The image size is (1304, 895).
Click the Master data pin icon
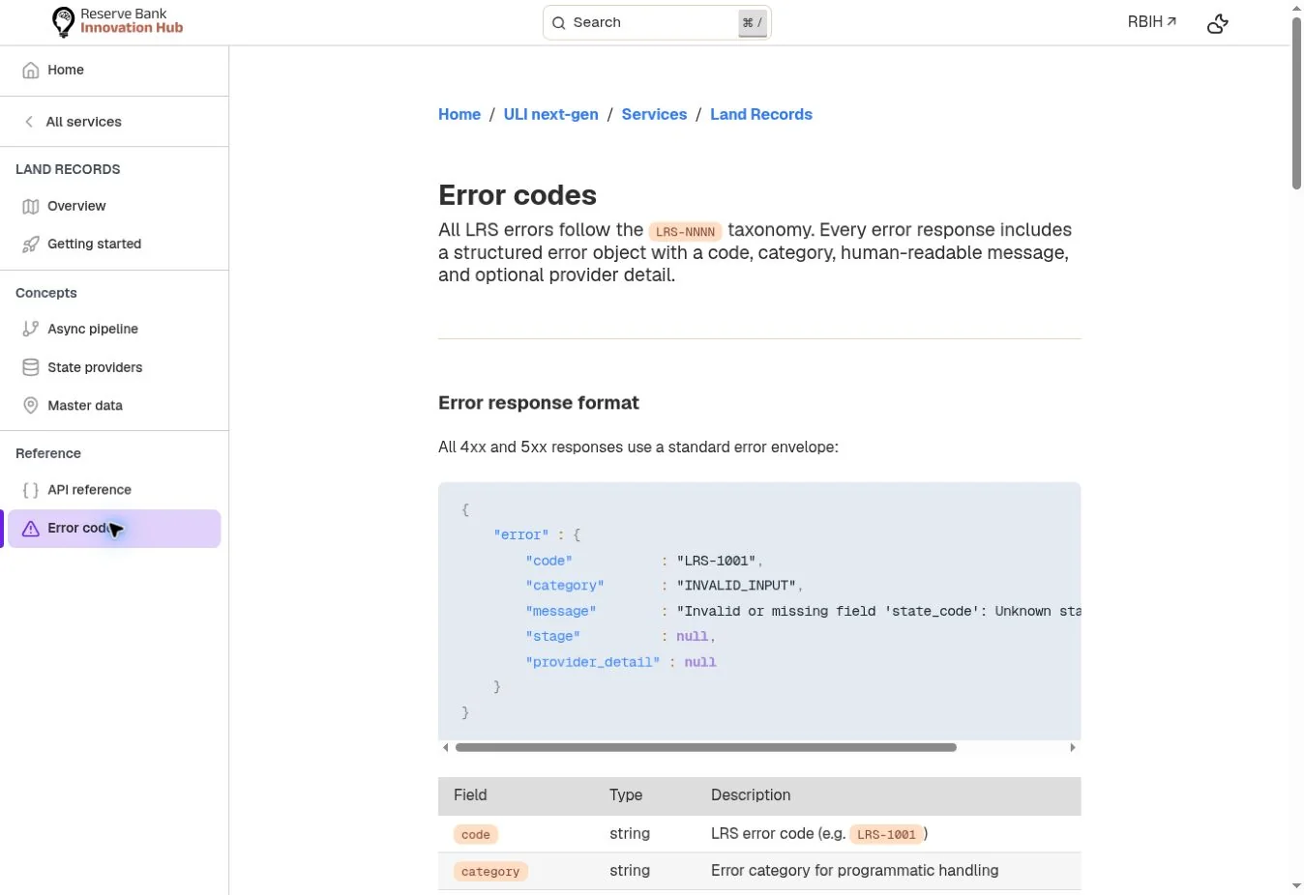point(31,406)
